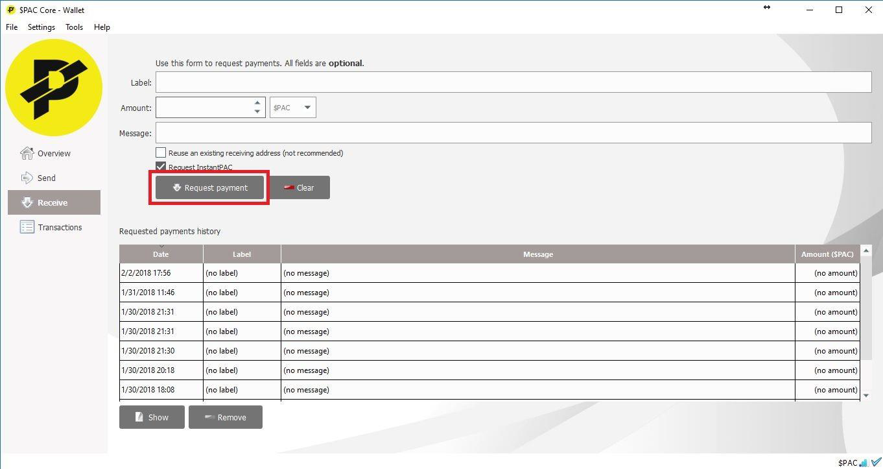Sort history by the Date column header
This screenshot has height=469, width=883.
(161, 254)
